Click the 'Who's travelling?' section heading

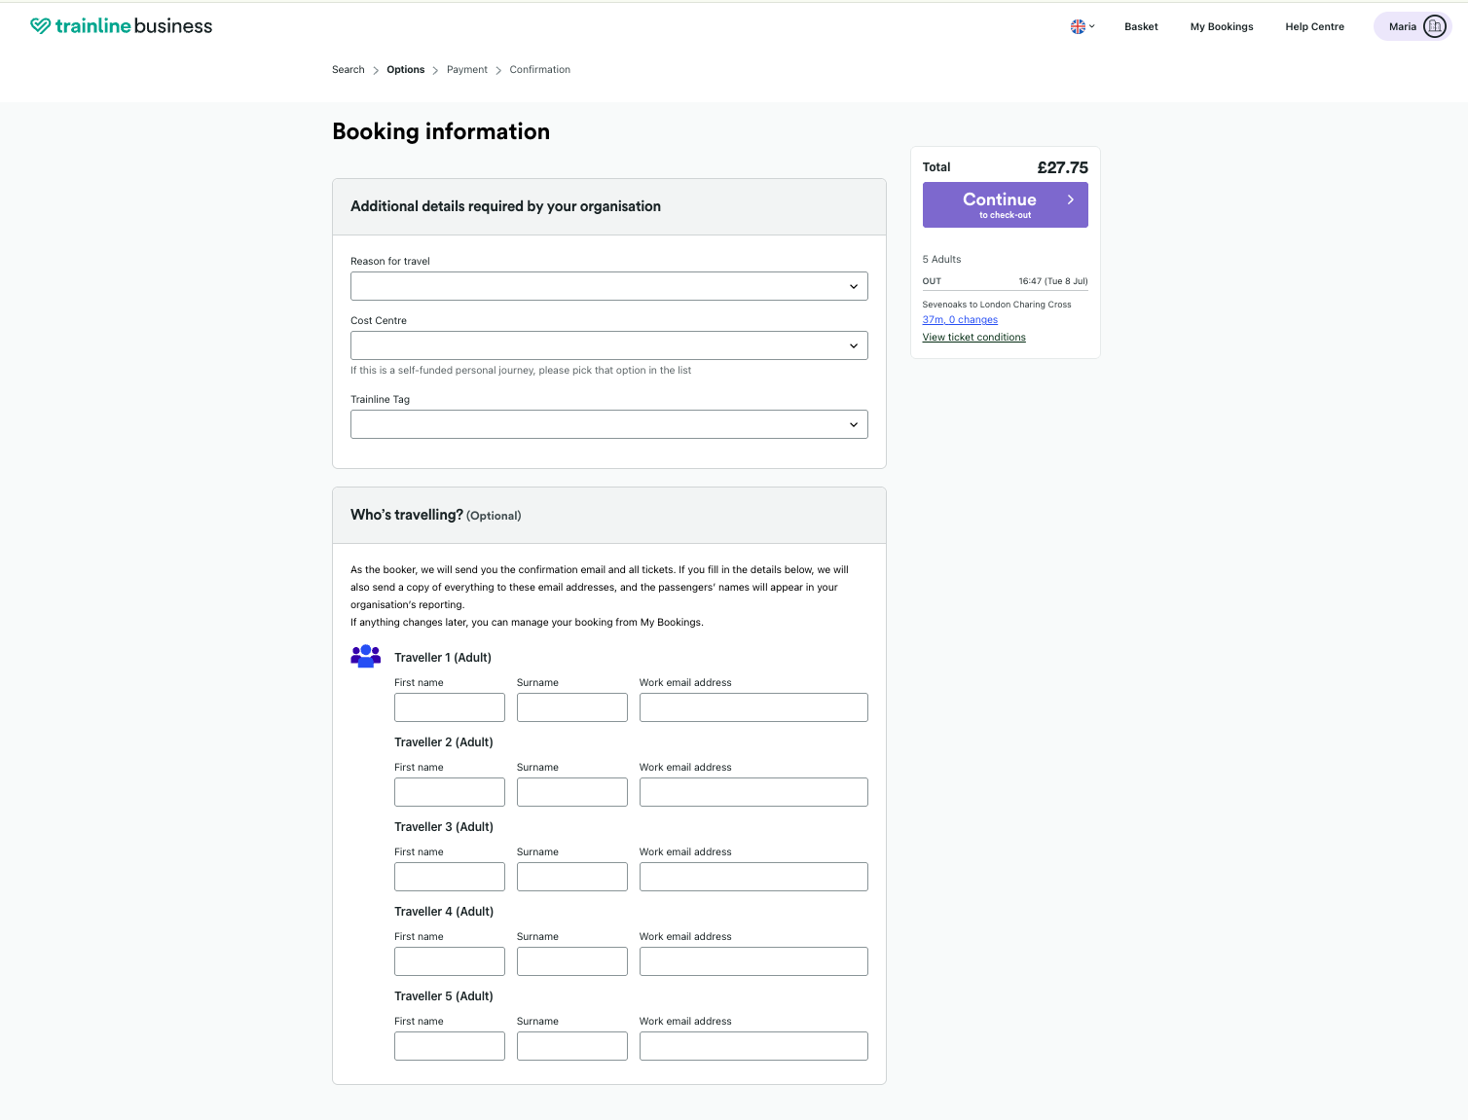coord(407,515)
